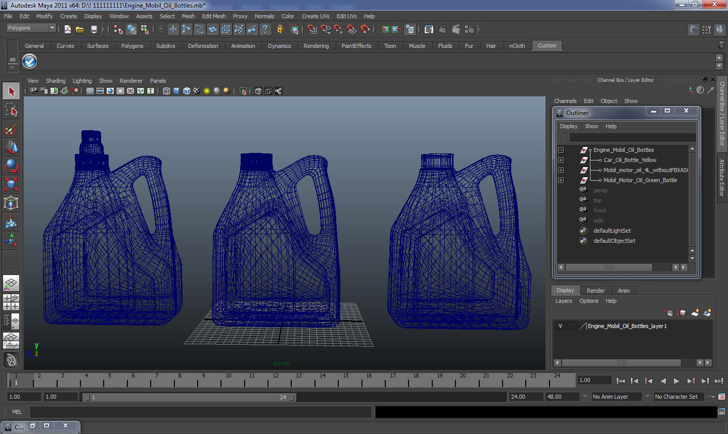Open the viewport Shading menu
This screenshot has height=434, width=728.
pyautogui.click(x=56, y=81)
